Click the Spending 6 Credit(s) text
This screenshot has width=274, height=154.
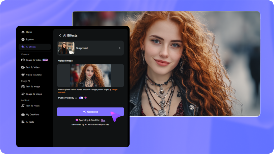click(89, 120)
